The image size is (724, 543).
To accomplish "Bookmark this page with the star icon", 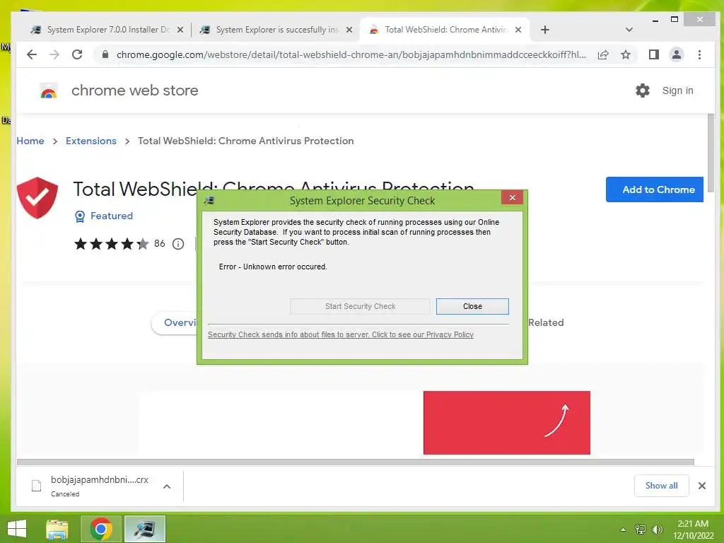I will 626,54.
